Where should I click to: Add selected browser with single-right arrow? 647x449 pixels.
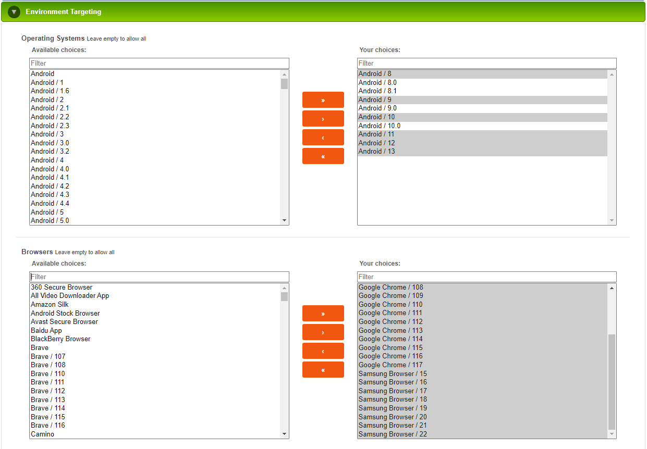coord(323,332)
